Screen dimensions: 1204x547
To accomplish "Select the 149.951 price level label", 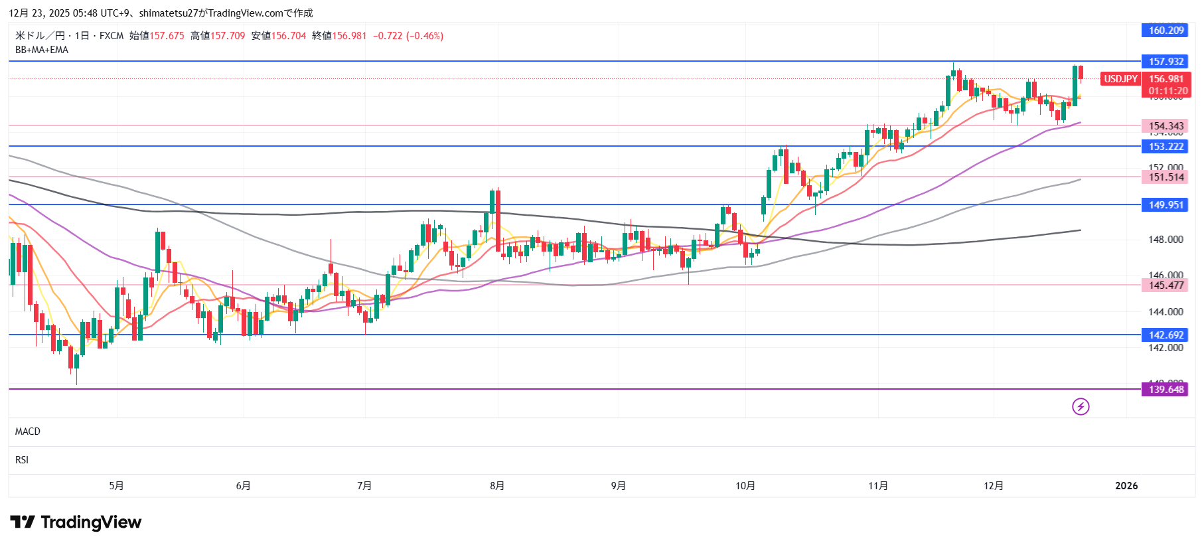I will pos(1166,205).
